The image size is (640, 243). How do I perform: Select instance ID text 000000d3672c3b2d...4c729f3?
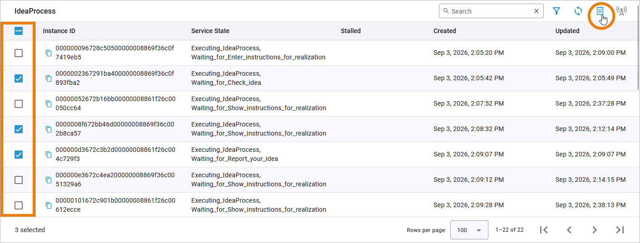115,154
